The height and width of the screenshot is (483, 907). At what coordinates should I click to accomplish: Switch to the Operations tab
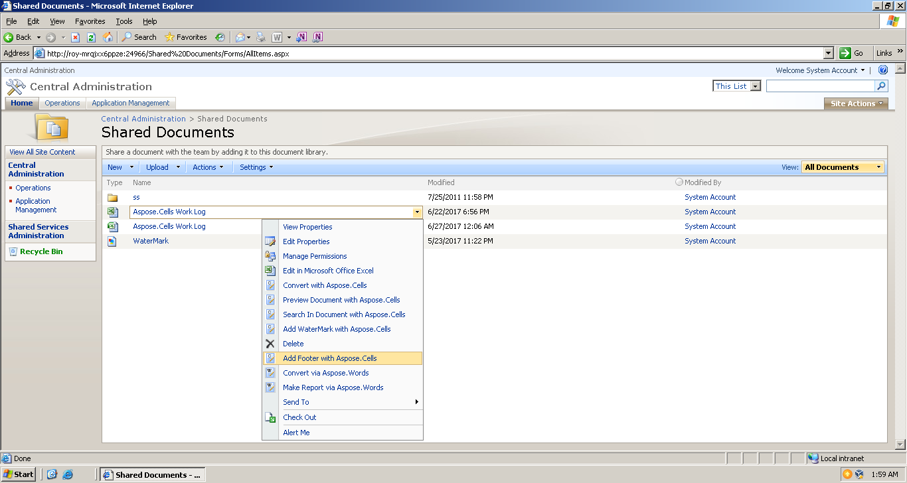62,103
